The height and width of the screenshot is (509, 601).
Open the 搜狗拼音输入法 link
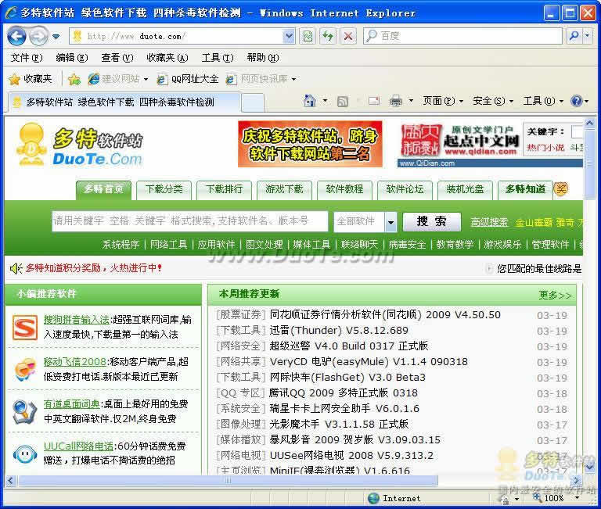click(76, 320)
